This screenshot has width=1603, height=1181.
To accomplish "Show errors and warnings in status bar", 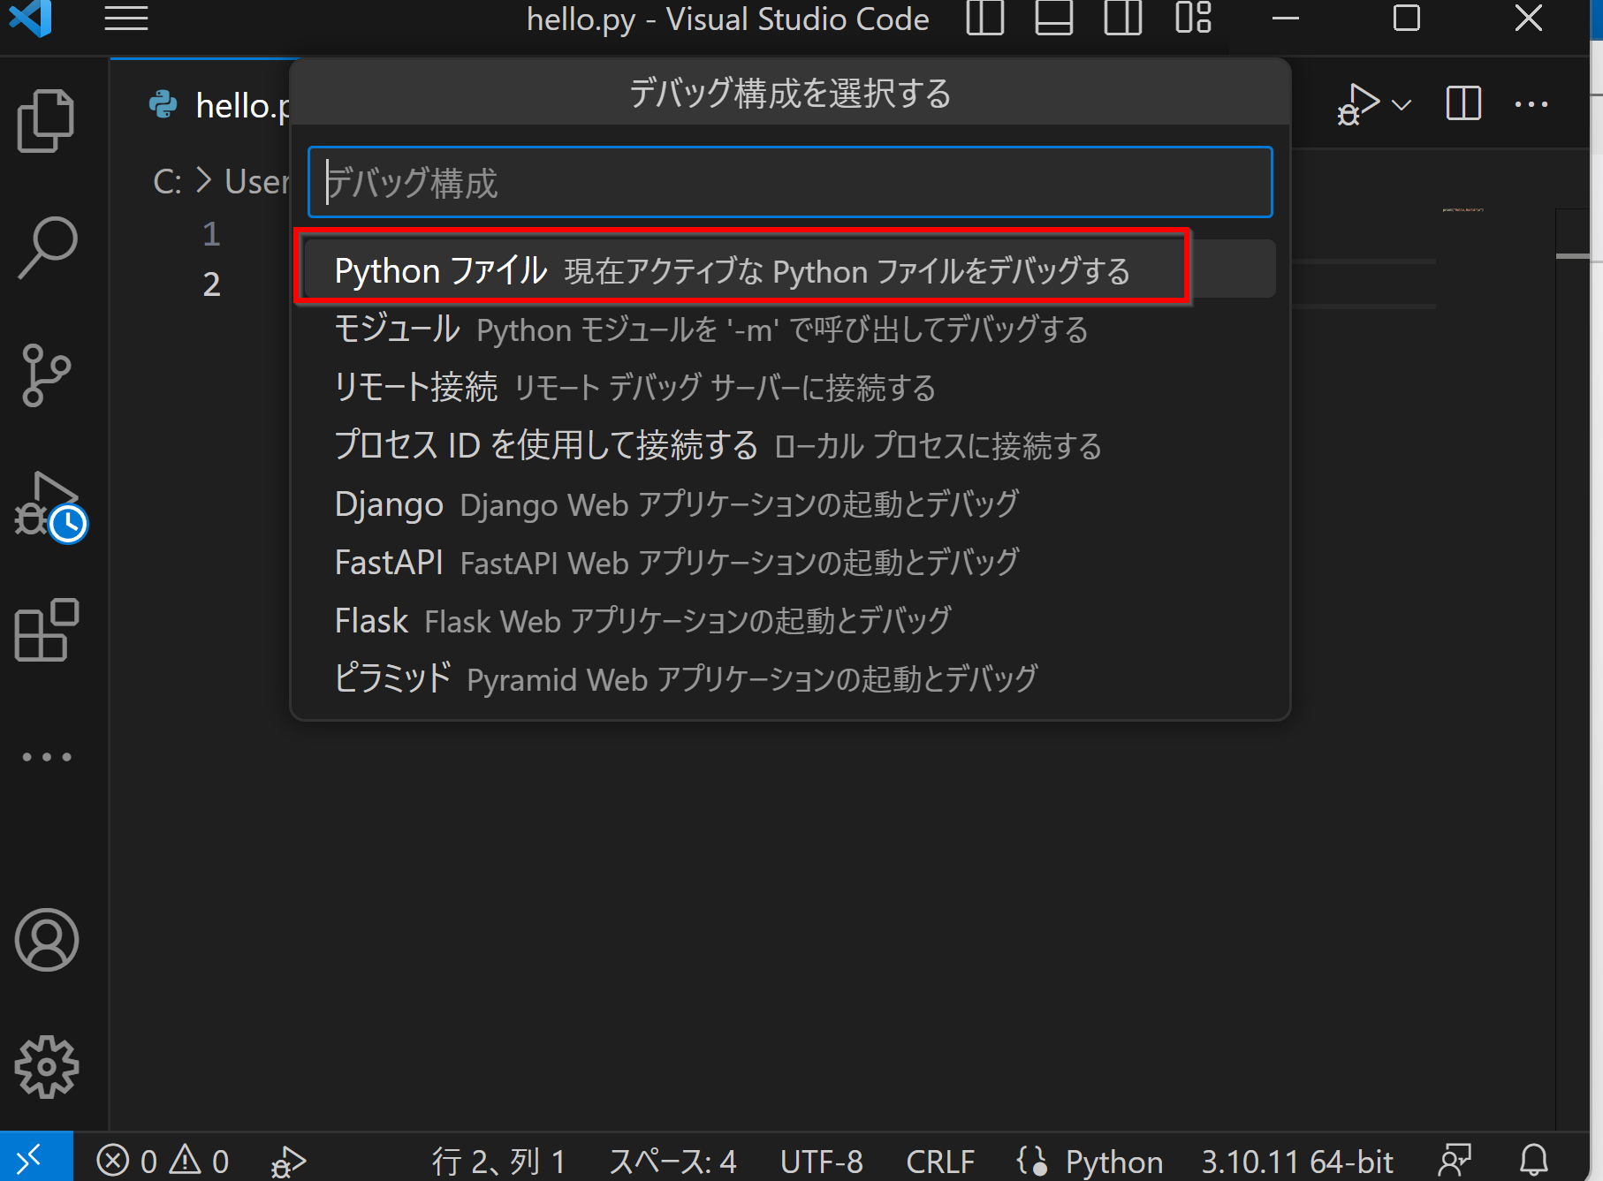I will [163, 1161].
